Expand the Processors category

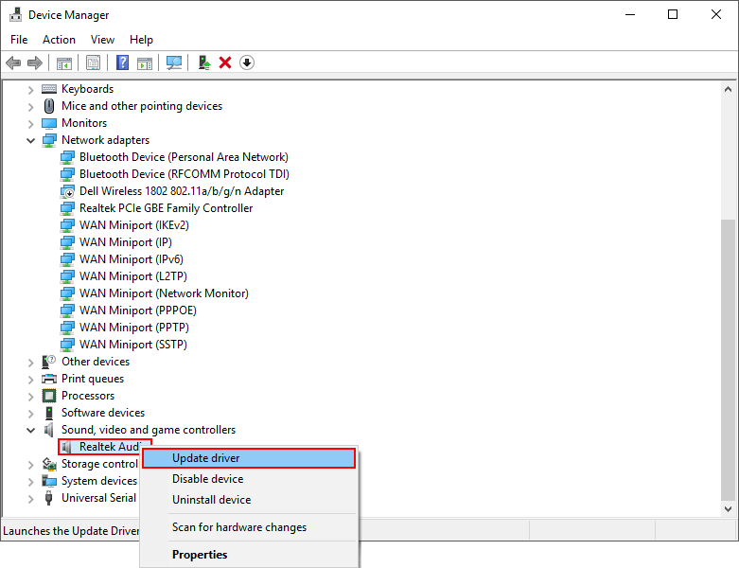[x=30, y=397]
